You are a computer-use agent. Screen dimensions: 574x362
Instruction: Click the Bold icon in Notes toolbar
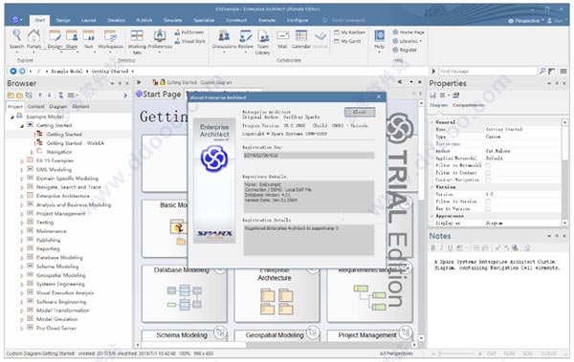point(433,248)
